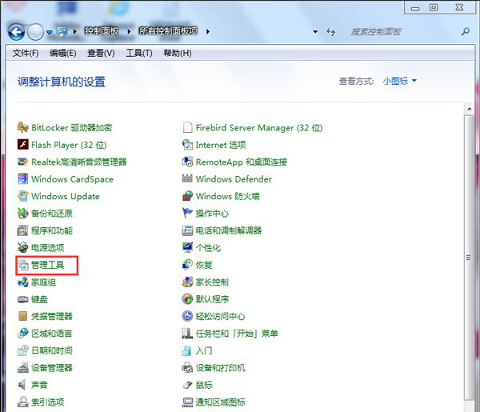Click the 默认程序 icon
The width and height of the screenshot is (480, 412).
click(x=187, y=299)
